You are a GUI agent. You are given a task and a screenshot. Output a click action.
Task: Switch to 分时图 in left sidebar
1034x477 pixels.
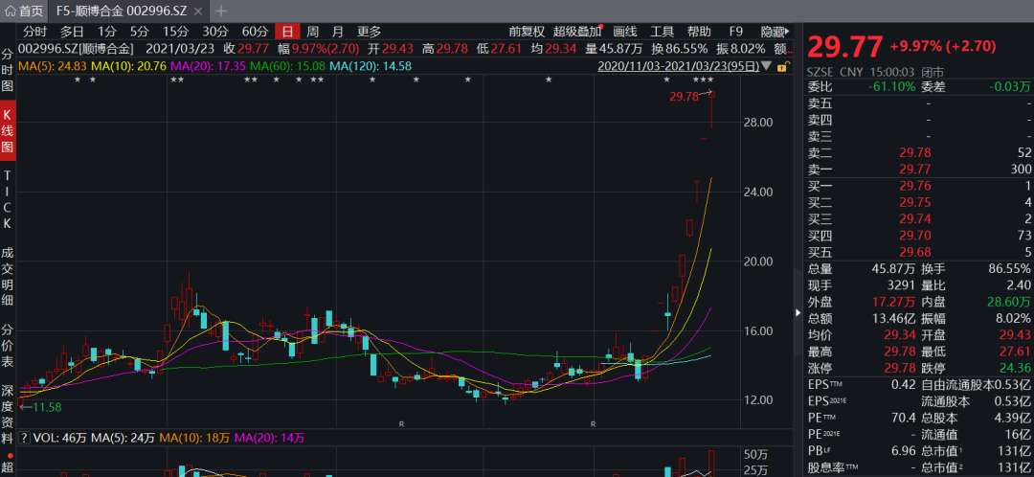click(8, 70)
